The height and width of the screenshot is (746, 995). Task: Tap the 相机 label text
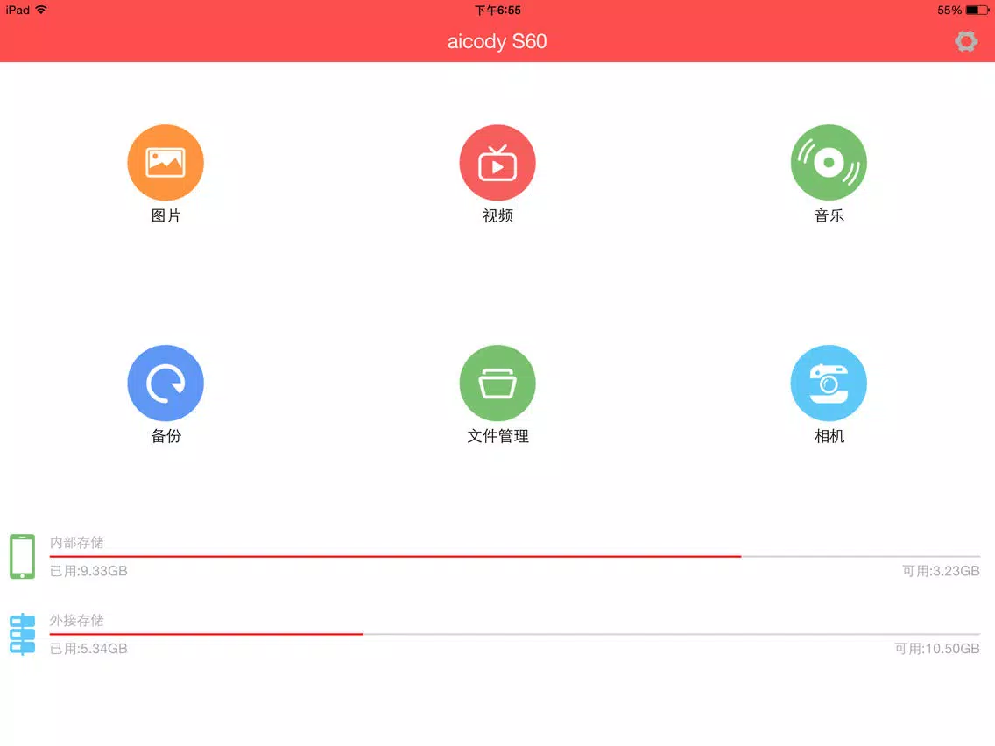click(x=829, y=436)
